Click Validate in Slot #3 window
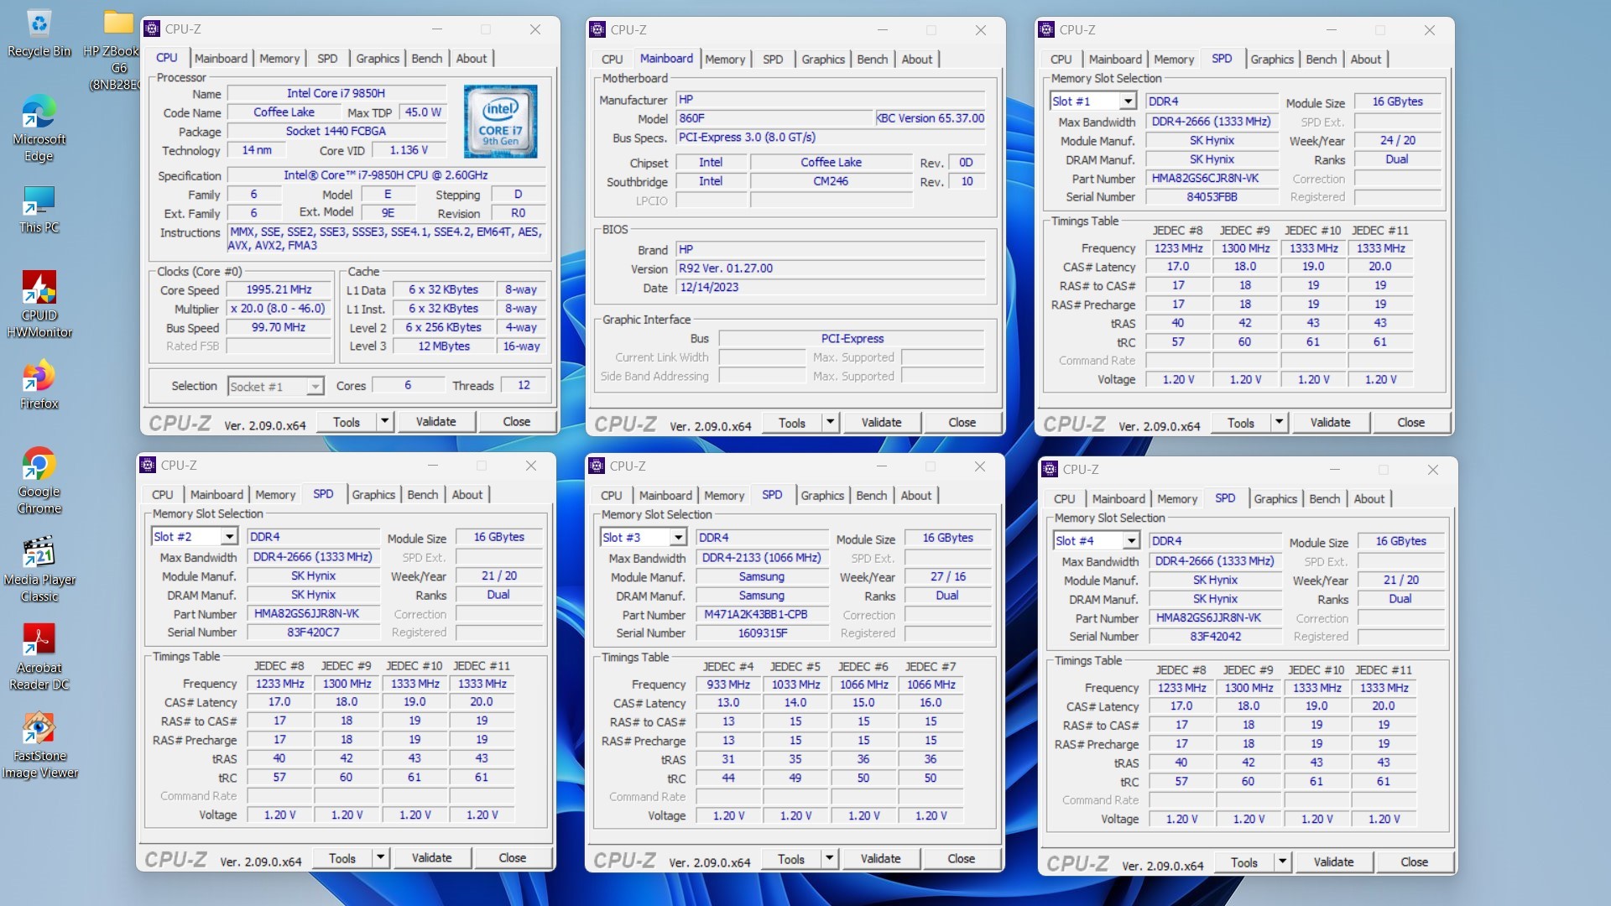 tap(880, 859)
